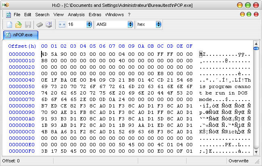
Task: Open the View menu
Action: 58,15
